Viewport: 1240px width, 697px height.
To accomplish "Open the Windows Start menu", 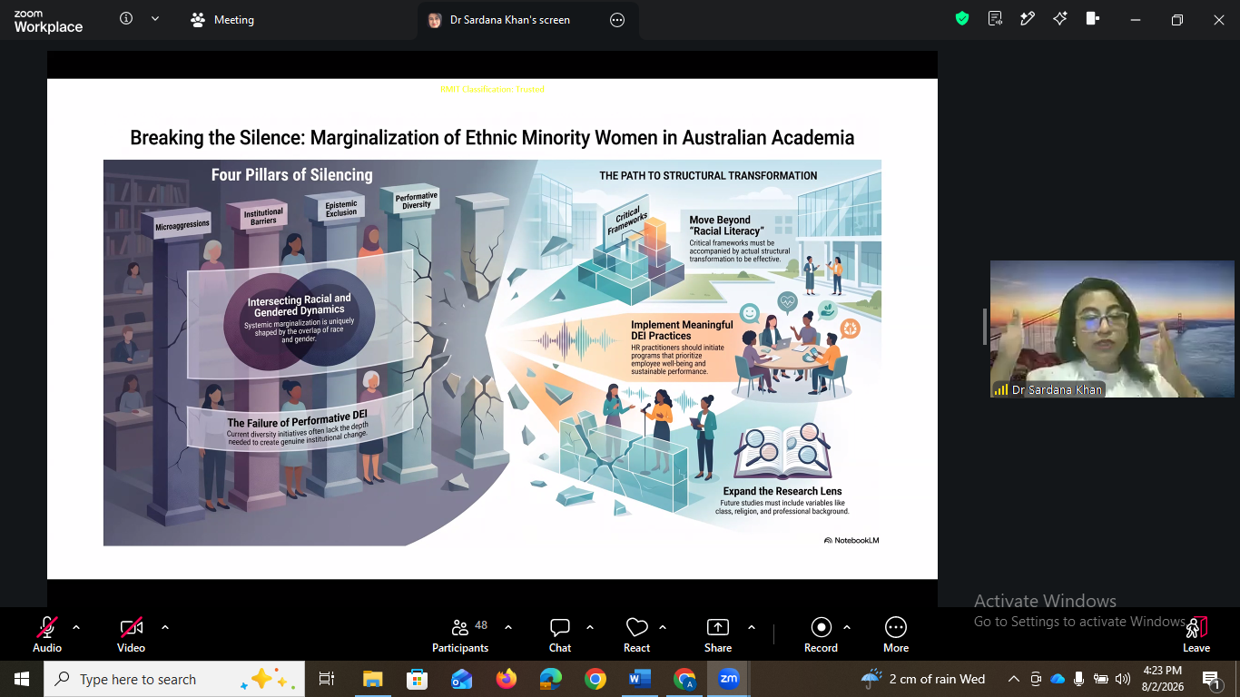I will [x=22, y=679].
